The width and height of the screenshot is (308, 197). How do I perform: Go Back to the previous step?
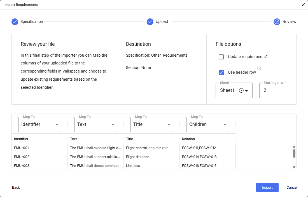16,188
